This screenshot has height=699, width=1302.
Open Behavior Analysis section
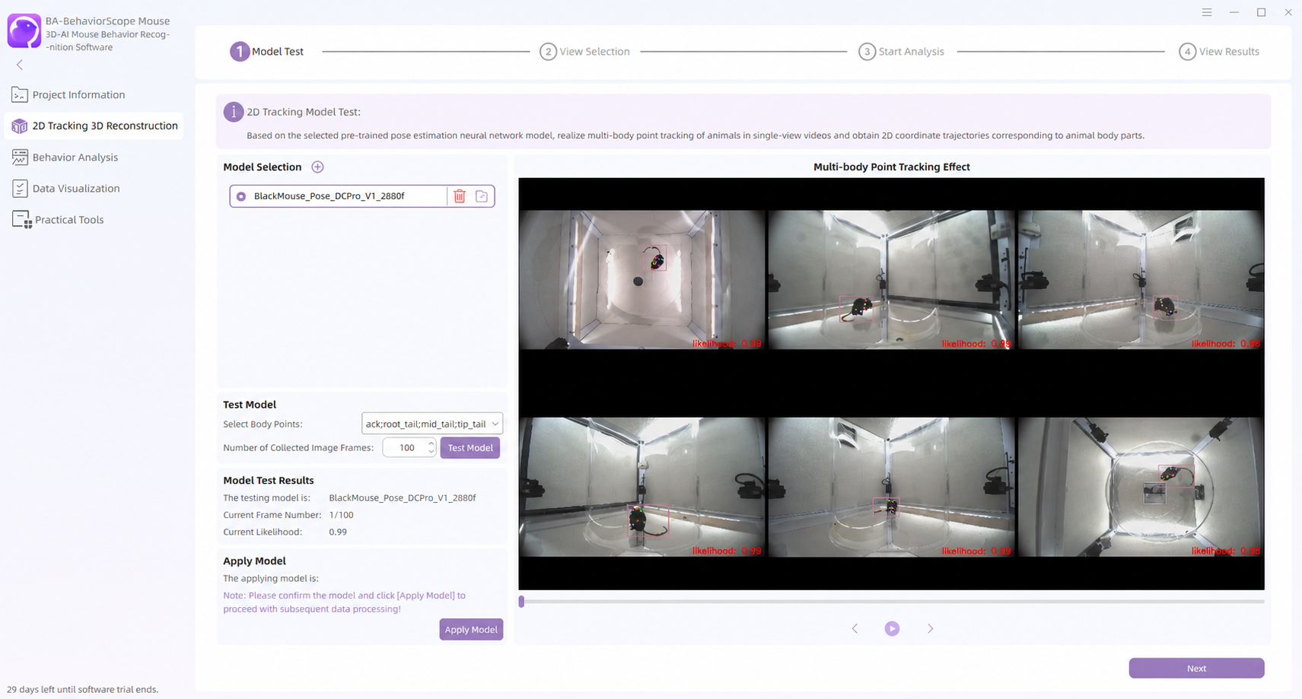[75, 157]
